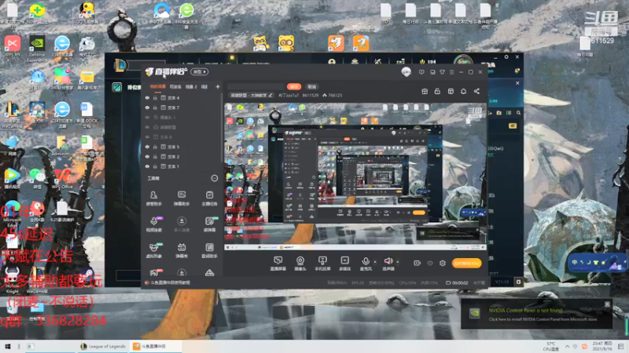The width and height of the screenshot is (629, 353).
Task: Switch to the 场 scene tab
Action: coord(204,86)
